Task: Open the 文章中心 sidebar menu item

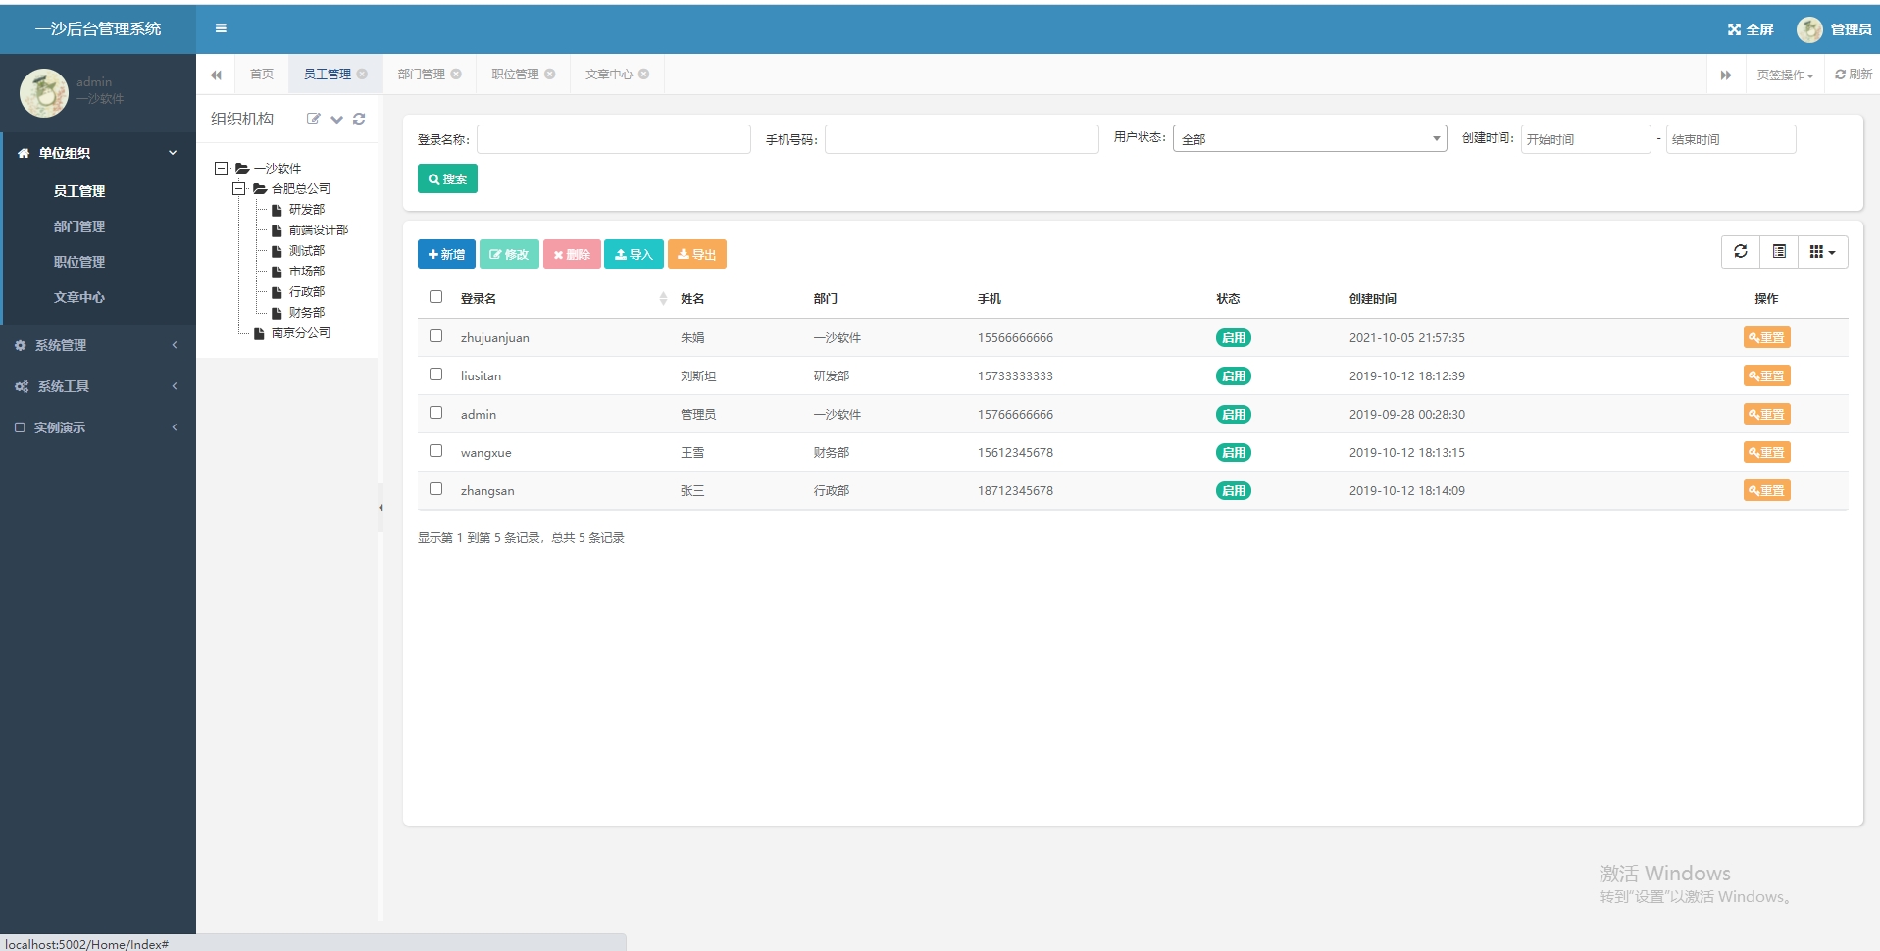Action: 80,296
